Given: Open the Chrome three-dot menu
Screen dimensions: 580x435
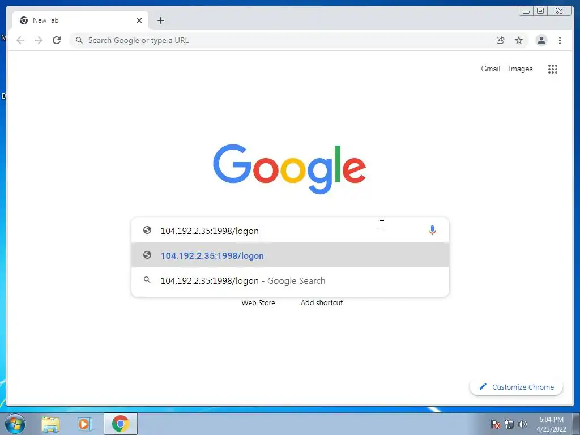Looking at the screenshot, I should coord(560,40).
